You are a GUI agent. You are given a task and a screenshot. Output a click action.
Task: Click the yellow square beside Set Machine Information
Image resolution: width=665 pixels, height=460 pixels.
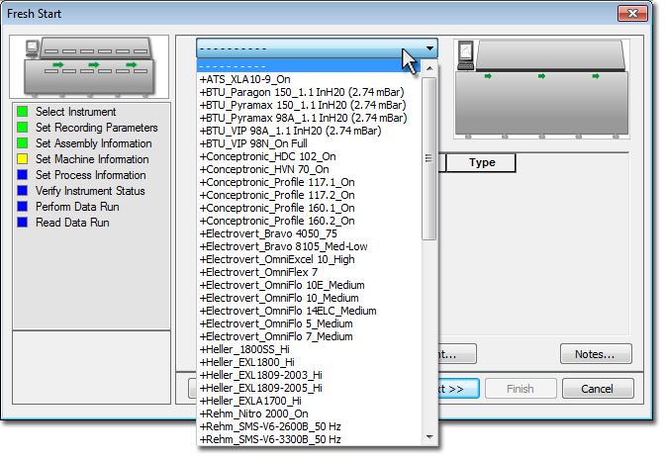[x=22, y=159]
